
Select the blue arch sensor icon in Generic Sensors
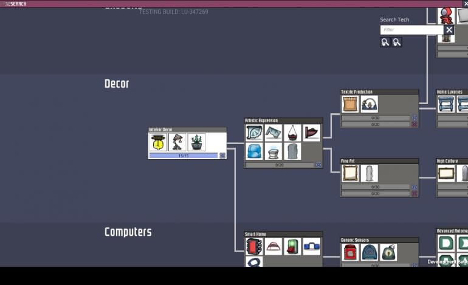coord(369,252)
